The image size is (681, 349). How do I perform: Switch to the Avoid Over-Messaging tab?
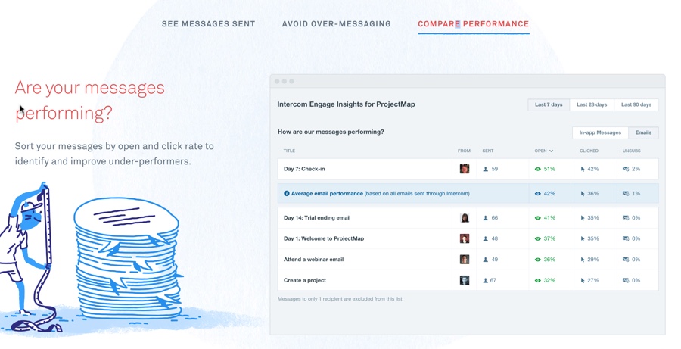[337, 24]
